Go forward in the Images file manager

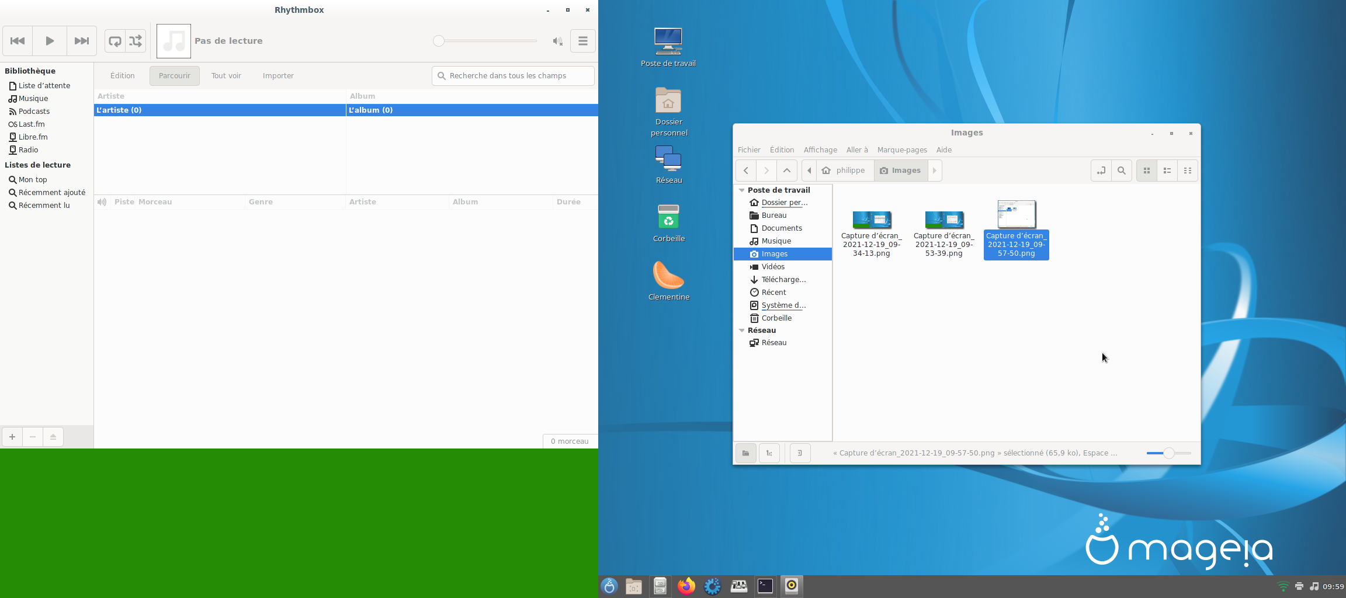(766, 171)
